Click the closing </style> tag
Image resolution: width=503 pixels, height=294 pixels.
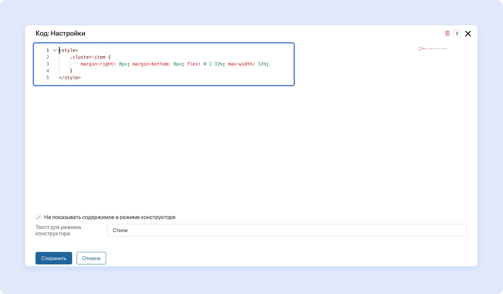70,77
